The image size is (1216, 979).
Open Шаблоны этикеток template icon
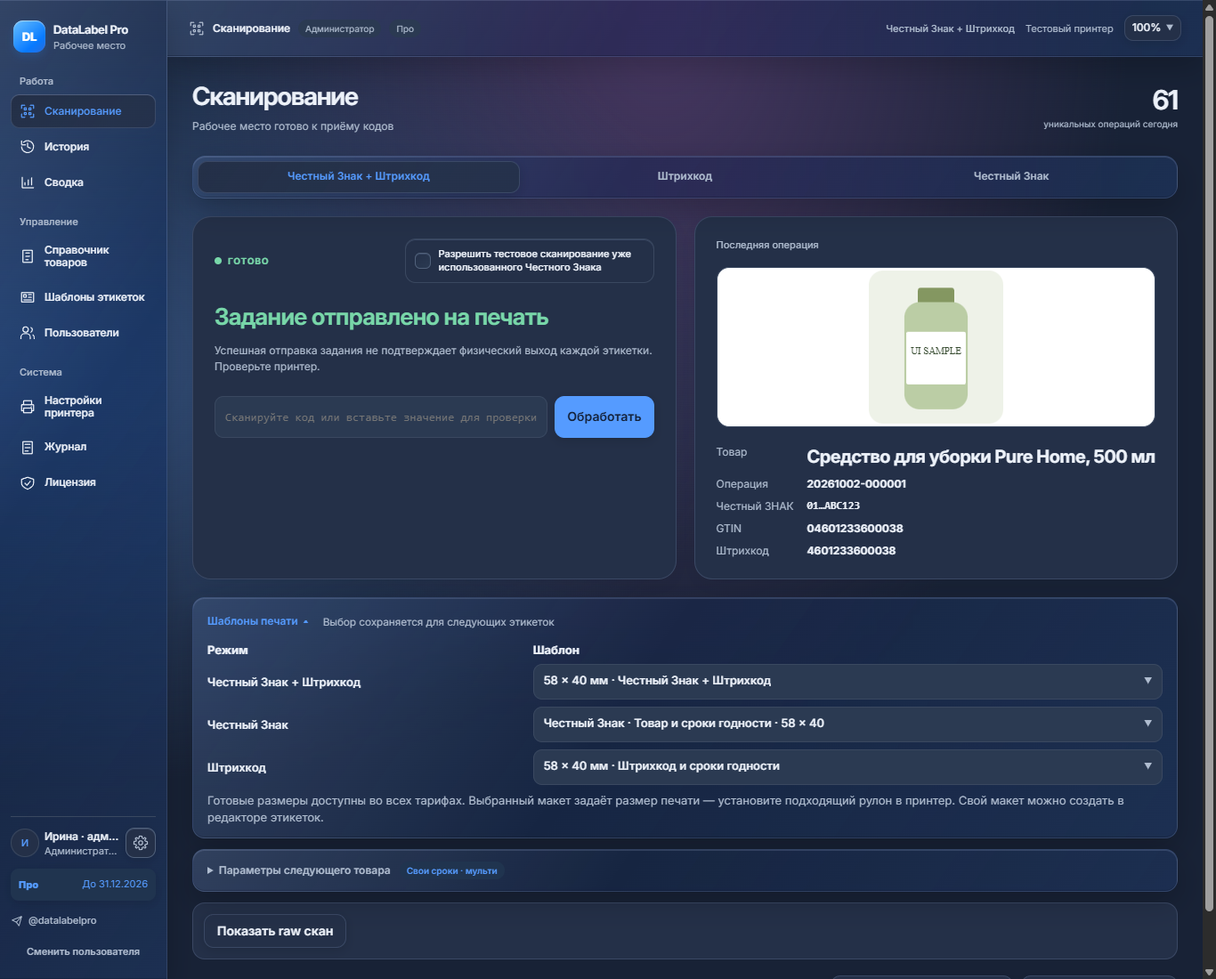pyautogui.click(x=28, y=297)
